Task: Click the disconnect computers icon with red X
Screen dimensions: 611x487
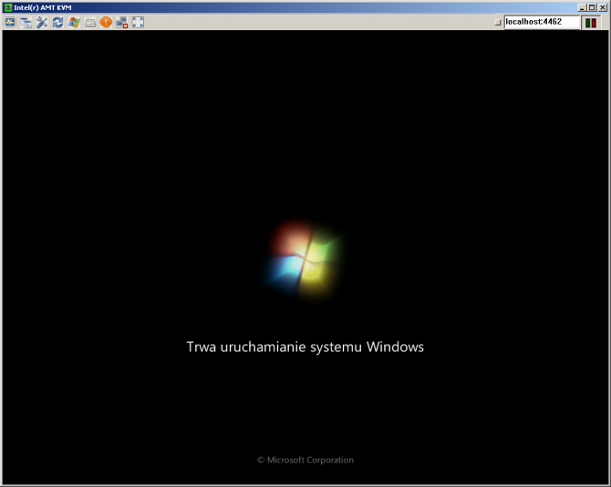Action: point(122,22)
